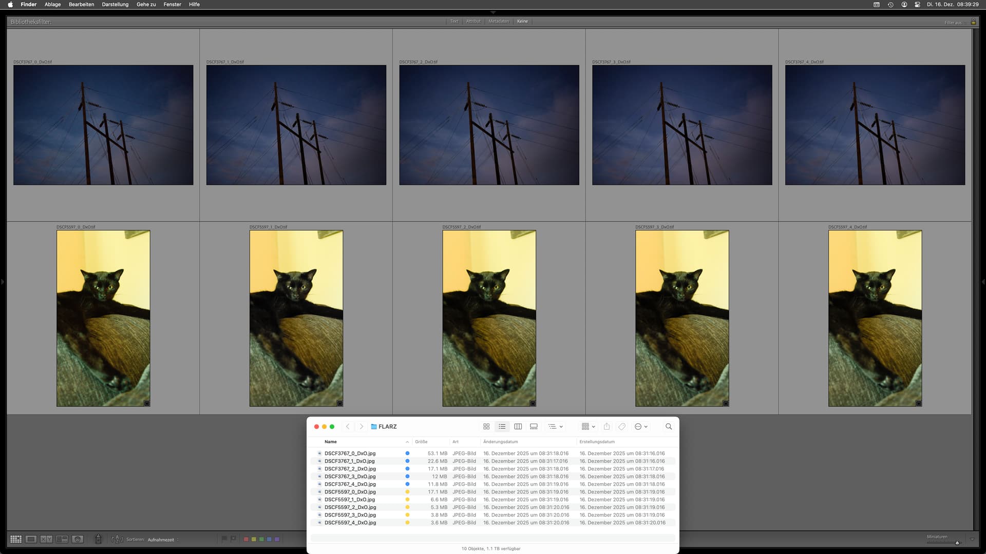
Task: Open the survey view mode
Action: (x=62, y=539)
